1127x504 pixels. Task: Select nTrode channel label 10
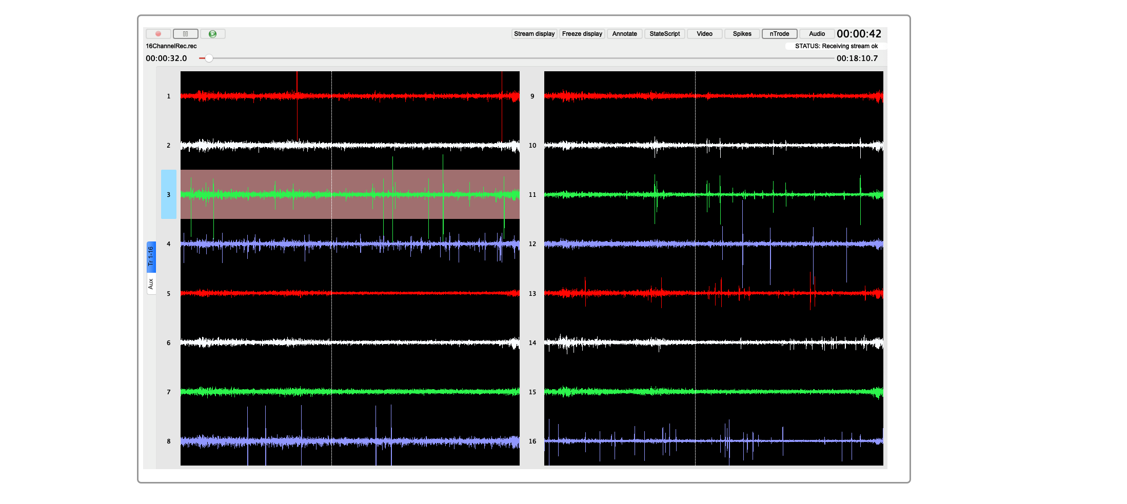532,145
